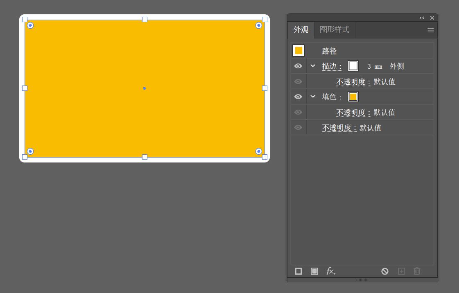The height and width of the screenshot is (293, 459).
Task: Open the white stroke color swatch dropdown
Action: tap(353, 66)
